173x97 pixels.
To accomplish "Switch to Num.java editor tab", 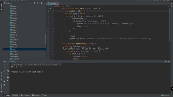I will point(52,3).
